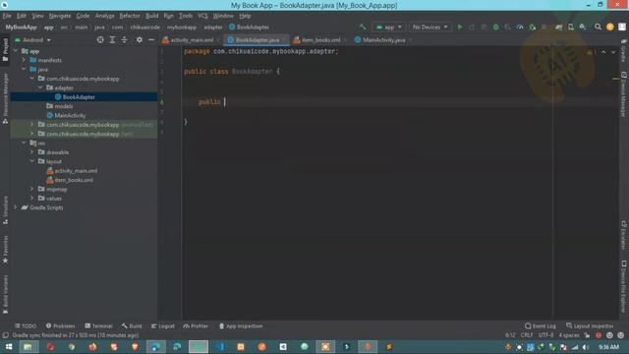Open the No Devices selector dropdown
The width and height of the screenshot is (629, 354).
point(429,27)
